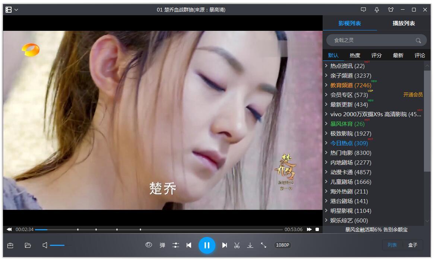This screenshot has width=434, height=260.
Task: Click the total duration 00:53:06
Action: [294, 230]
